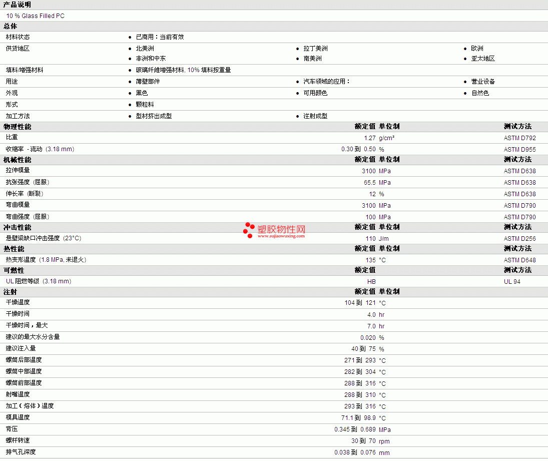Select 射嘴温度 value '288 到 310'
The height and width of the screenshot is (461, 548).
coord(360,395)
